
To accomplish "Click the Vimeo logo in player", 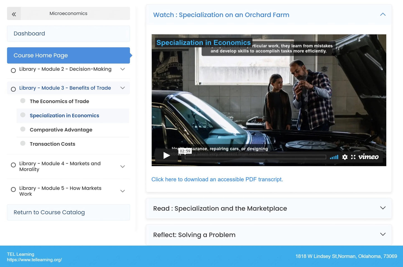I will click(368, 157).
